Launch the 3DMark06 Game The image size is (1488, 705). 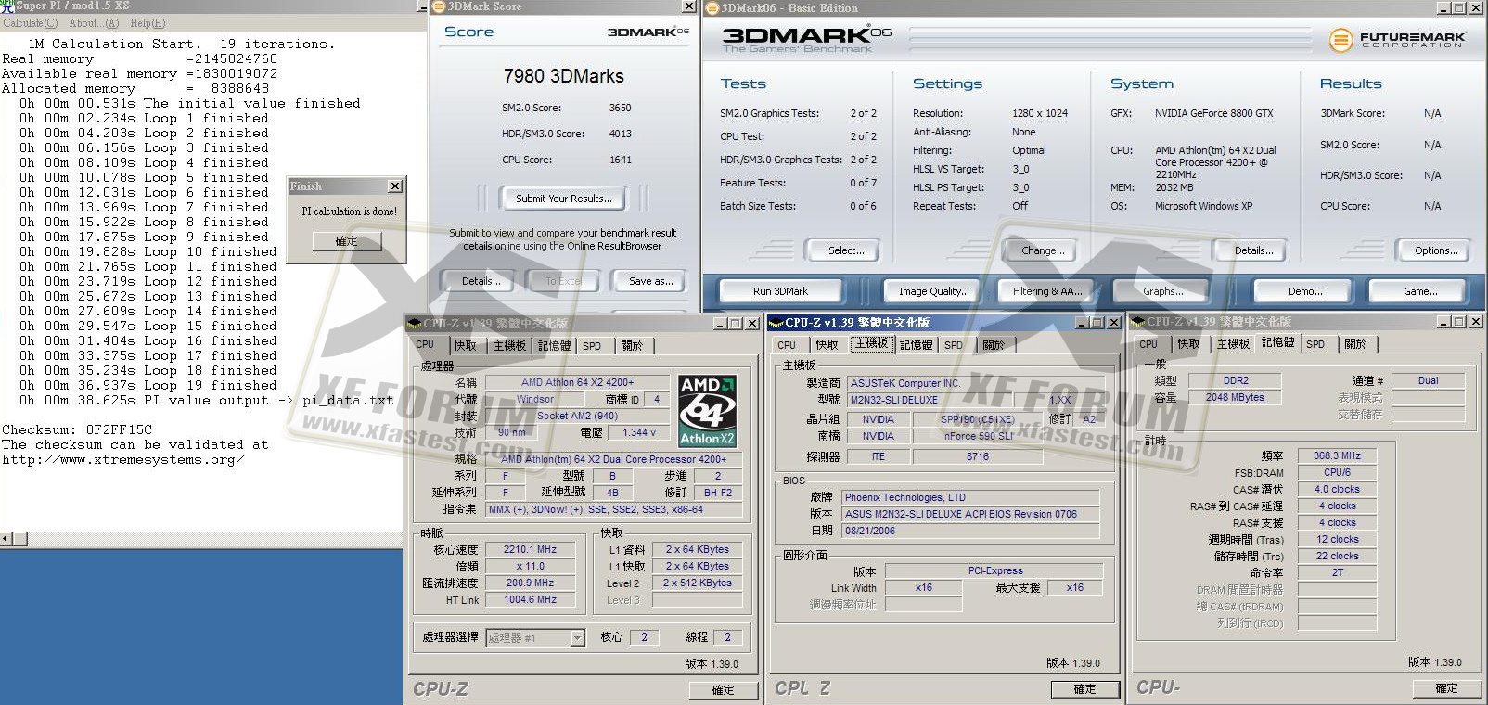pyautogui.click(x=1420, y=291)
